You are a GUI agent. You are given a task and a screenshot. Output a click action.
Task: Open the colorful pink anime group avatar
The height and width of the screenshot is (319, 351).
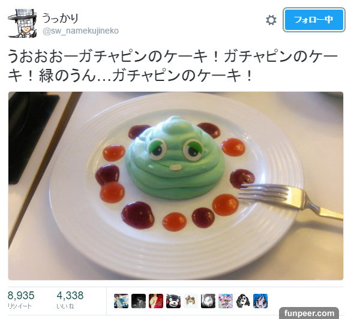pos(226,301)
